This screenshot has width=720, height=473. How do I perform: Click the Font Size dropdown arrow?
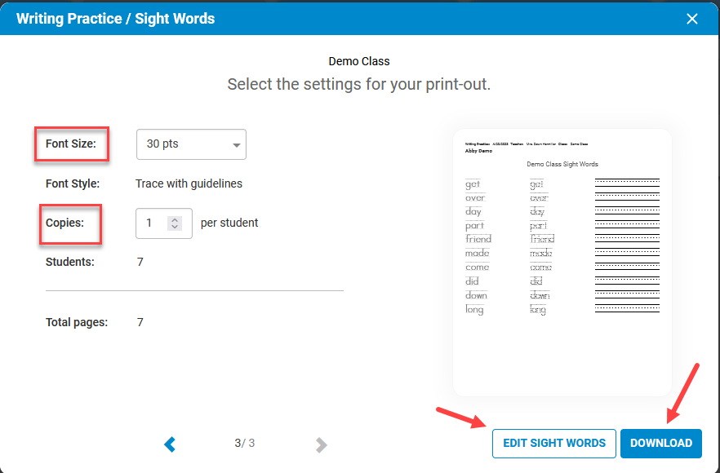click(236, 145)
